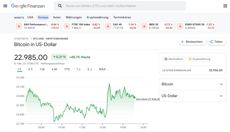Click the Kryptowährung coin icon

click(190, 59)
